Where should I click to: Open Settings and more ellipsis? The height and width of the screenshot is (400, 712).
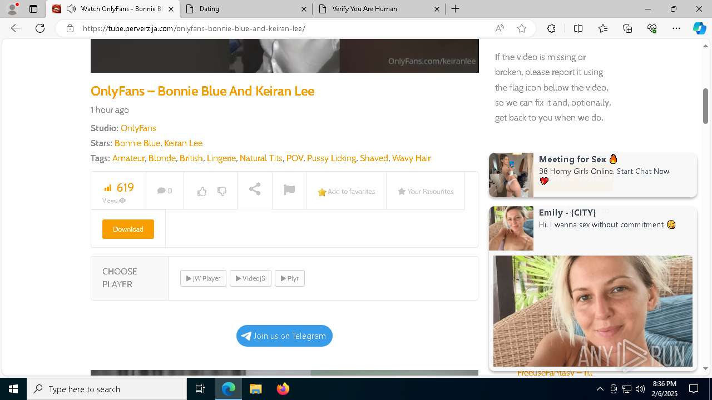click(x=676, y=28)
